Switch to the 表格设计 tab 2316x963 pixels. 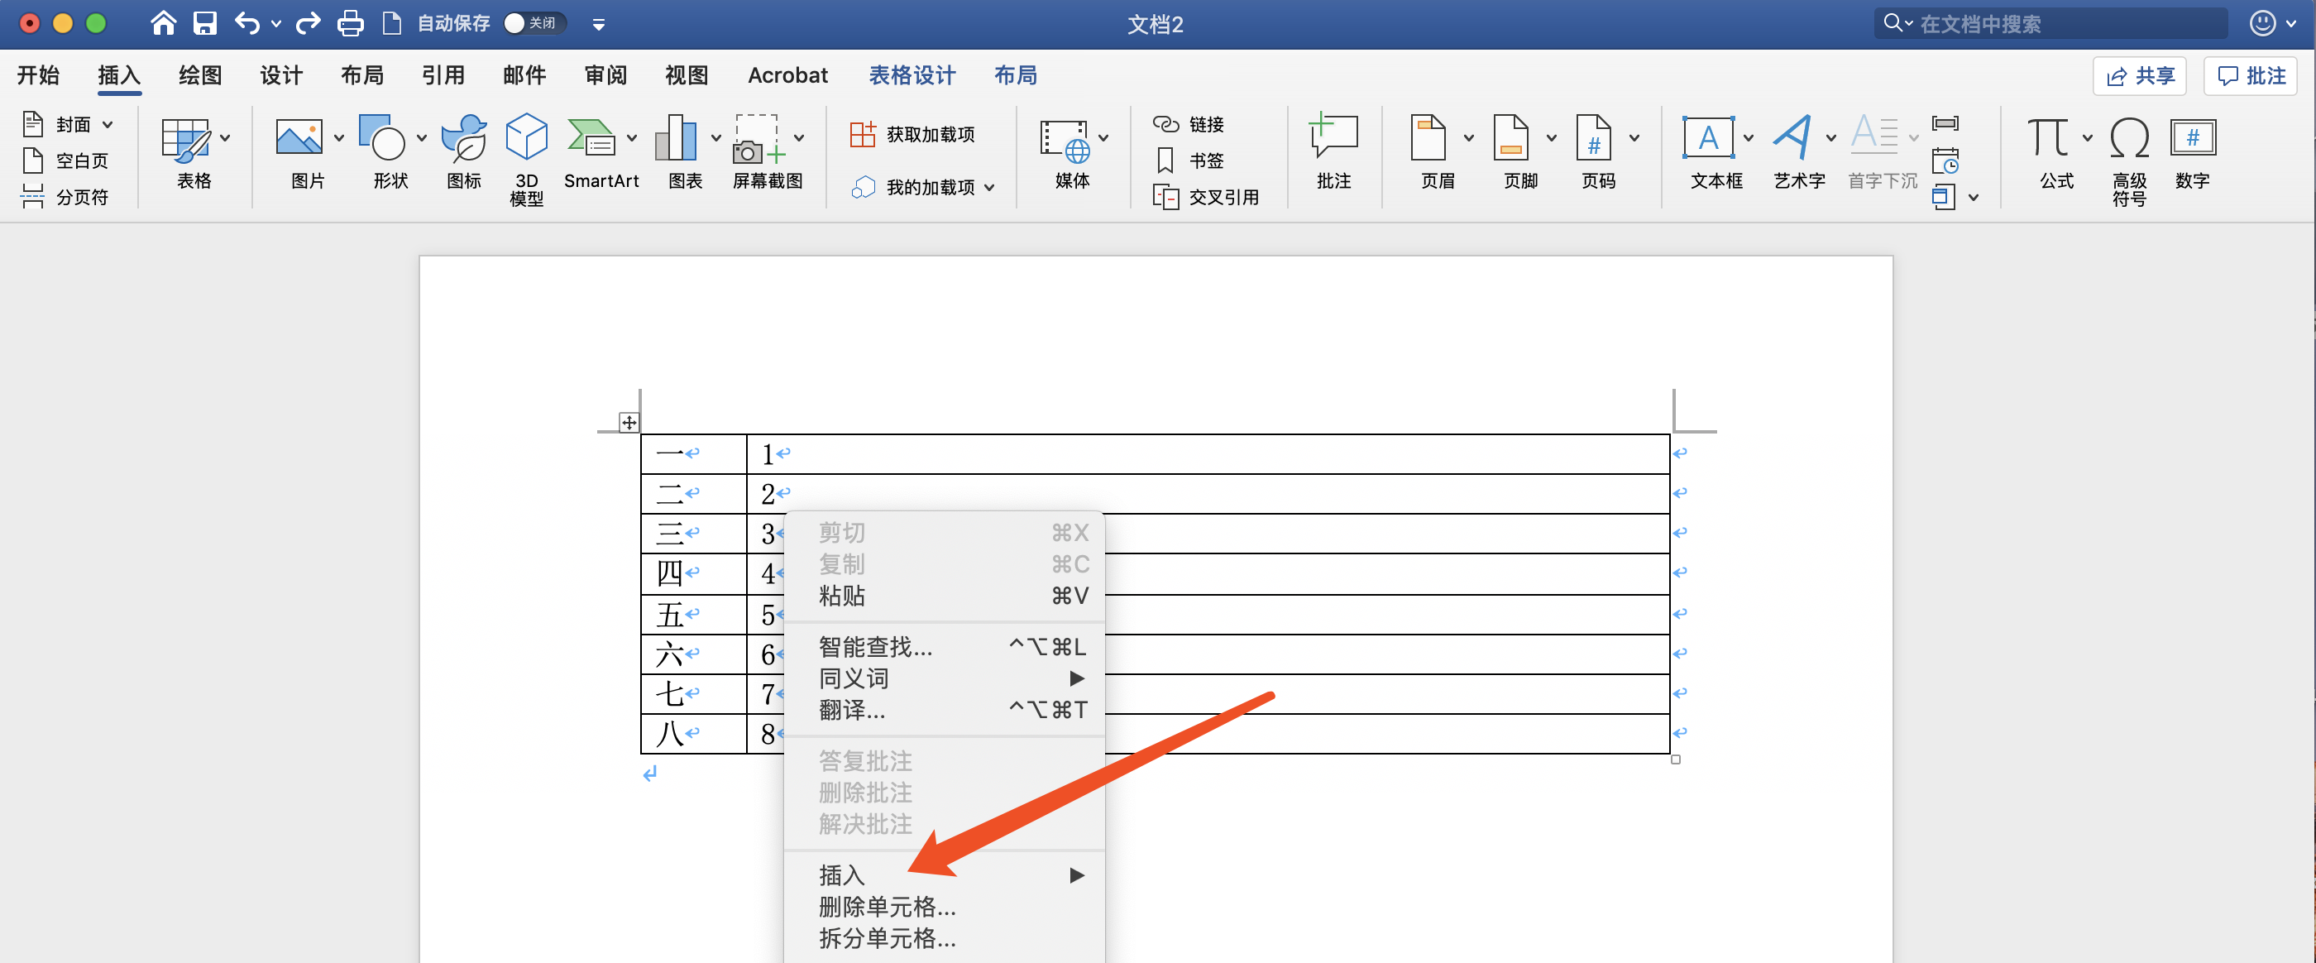click(x=912, y=75)
